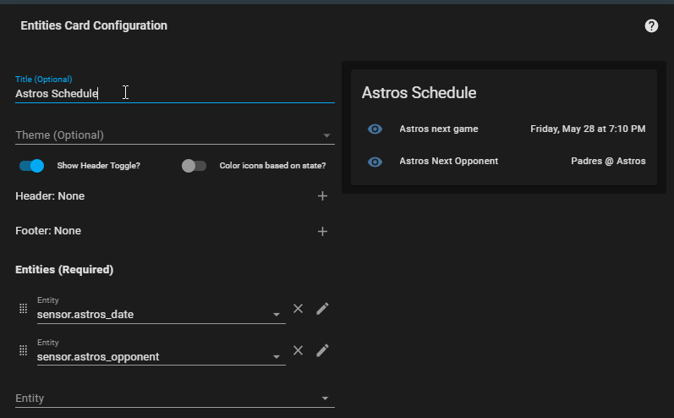Click the Color icons based on state? label

click(272, 166)
